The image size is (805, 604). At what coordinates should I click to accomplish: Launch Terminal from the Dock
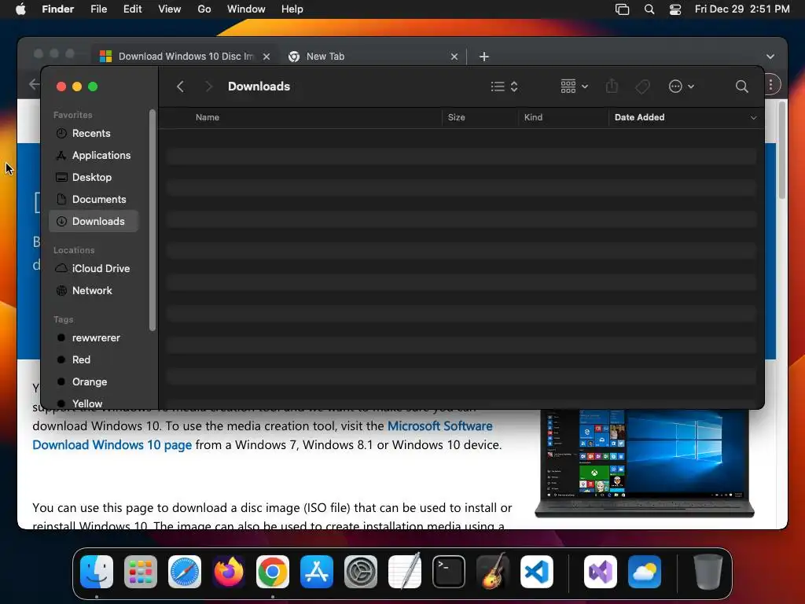click(449, 572)
